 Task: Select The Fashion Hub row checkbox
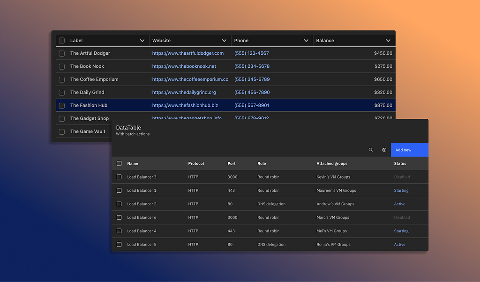61,106
